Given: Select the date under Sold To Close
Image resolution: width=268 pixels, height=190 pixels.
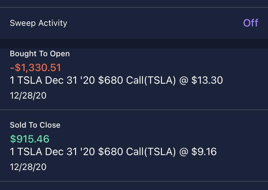Looking at the screenshot, I should click(x=28, y=167).
